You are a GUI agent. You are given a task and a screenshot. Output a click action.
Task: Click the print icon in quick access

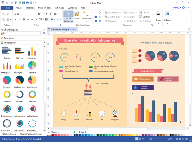tap(27, 3)
